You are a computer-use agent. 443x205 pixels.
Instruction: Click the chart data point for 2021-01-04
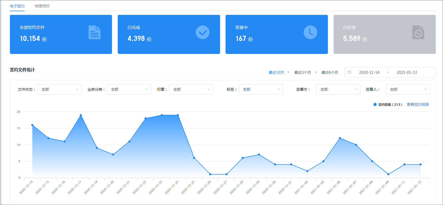pos(307,171)
